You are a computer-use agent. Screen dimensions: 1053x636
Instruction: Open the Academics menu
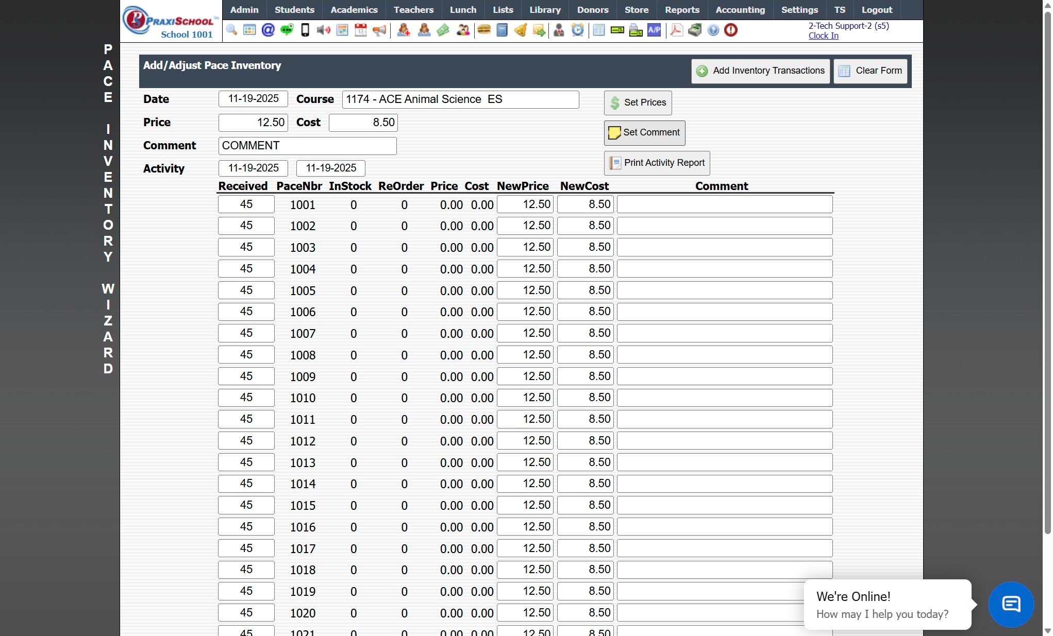point(354,10)
